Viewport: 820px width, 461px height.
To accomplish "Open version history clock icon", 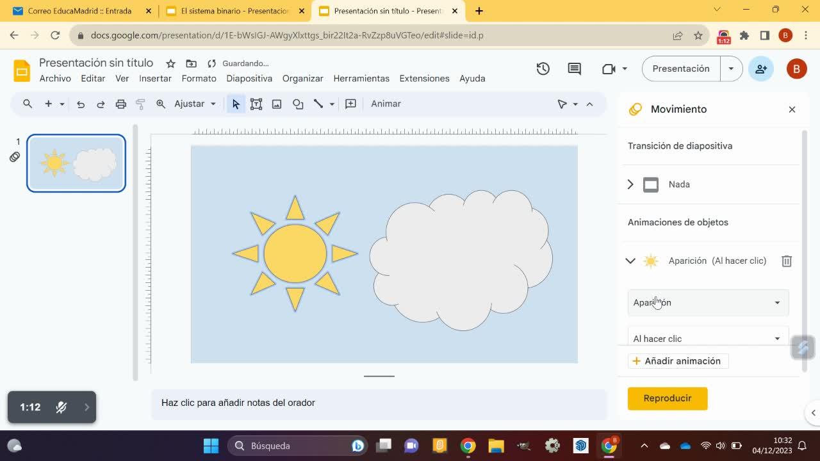I will pyautogui.click(x=543, y=69).
